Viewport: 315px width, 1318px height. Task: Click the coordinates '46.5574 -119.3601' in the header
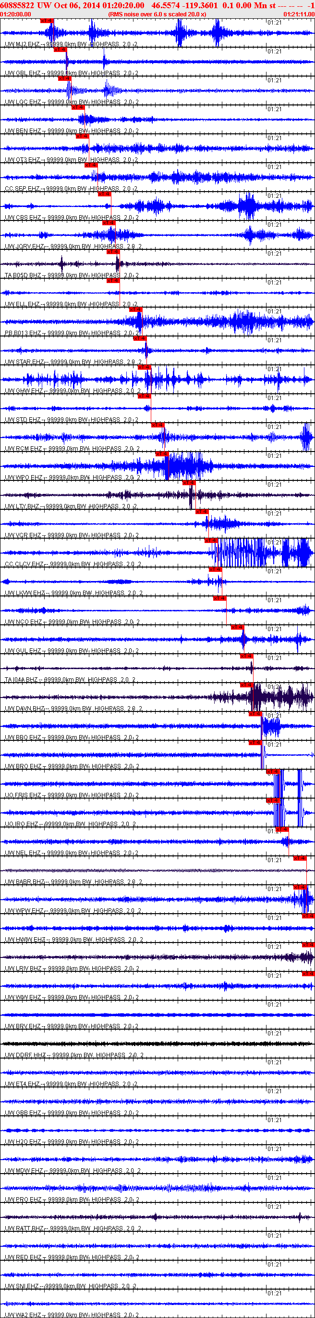tap(184, 5)
